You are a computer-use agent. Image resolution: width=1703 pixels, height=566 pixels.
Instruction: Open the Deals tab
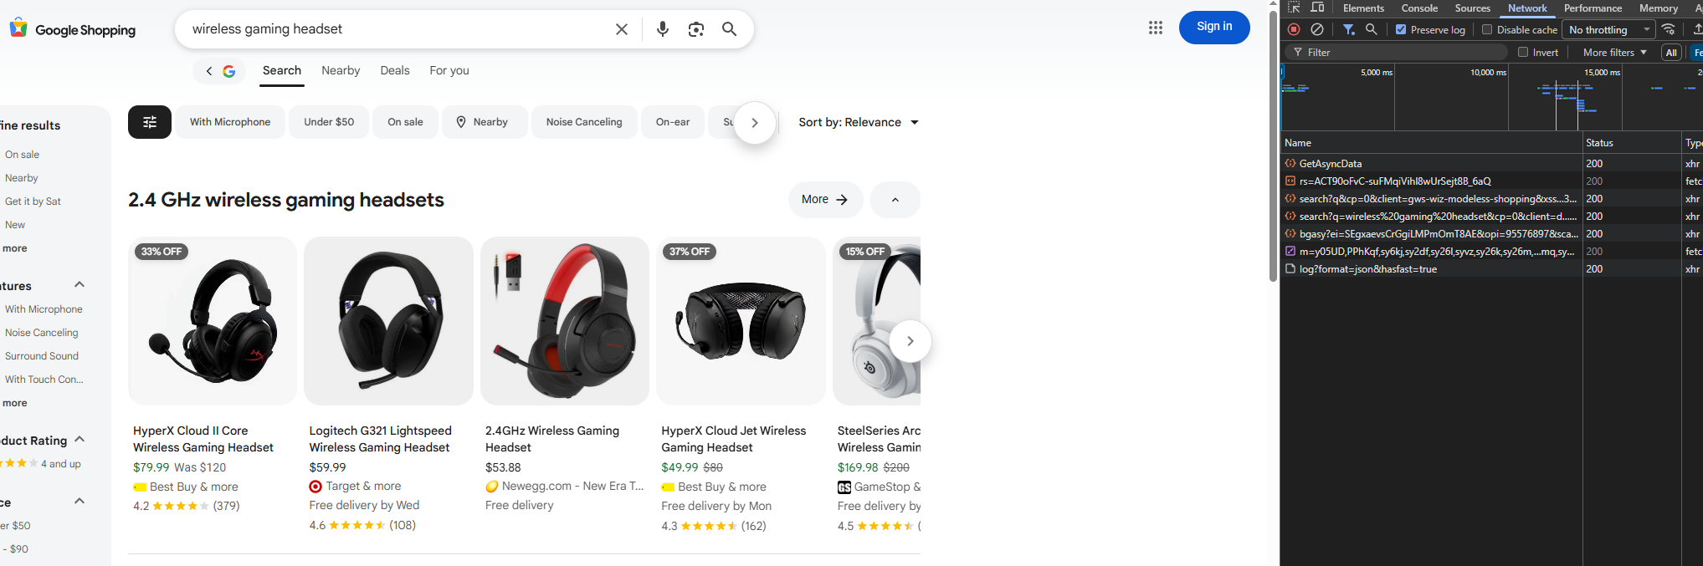click(x=395, y=70)
